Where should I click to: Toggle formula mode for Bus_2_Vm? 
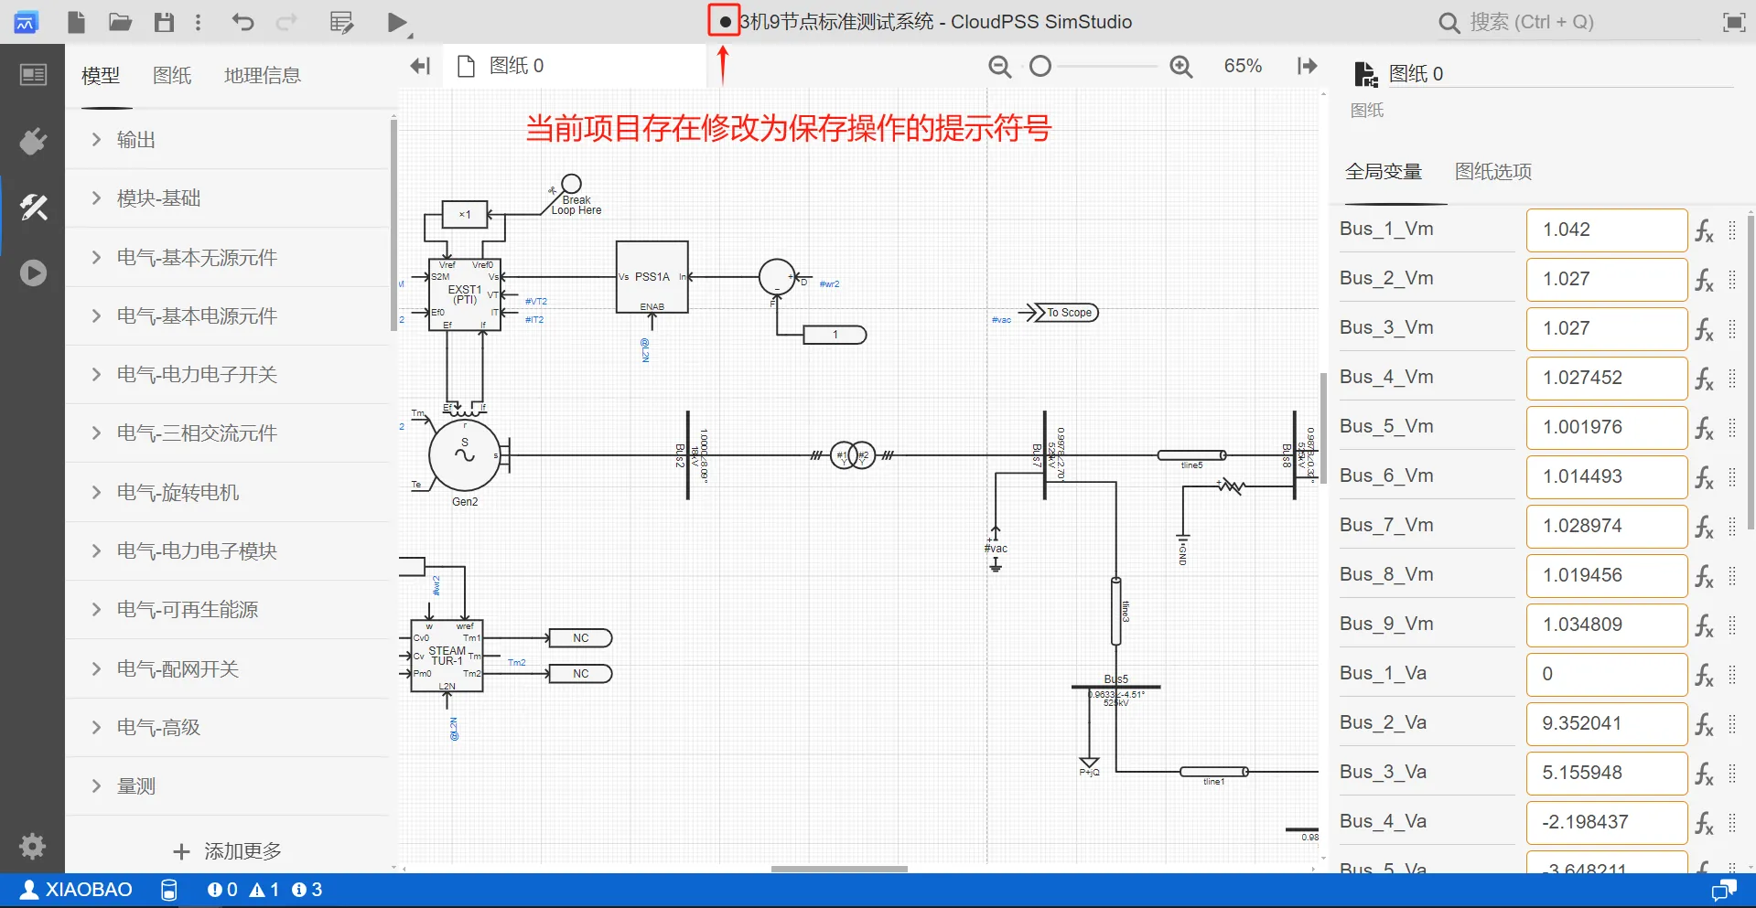pos(1704,280)
